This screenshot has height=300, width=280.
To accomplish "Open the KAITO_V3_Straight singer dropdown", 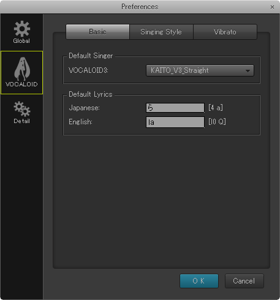I will point(200,70).
